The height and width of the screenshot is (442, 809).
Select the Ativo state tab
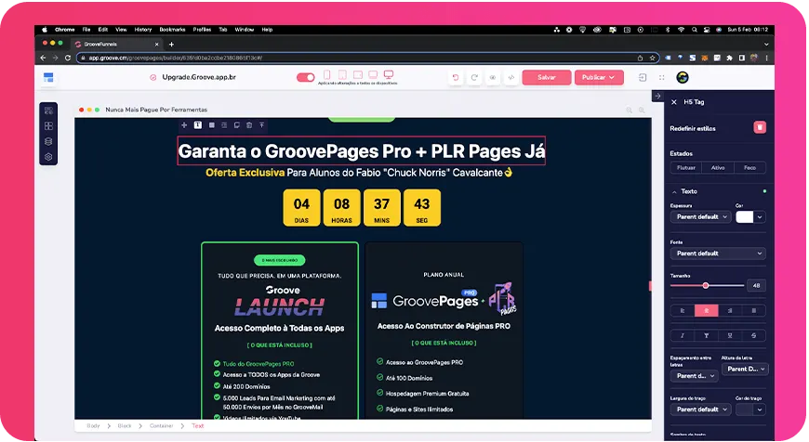coord(718,167)
